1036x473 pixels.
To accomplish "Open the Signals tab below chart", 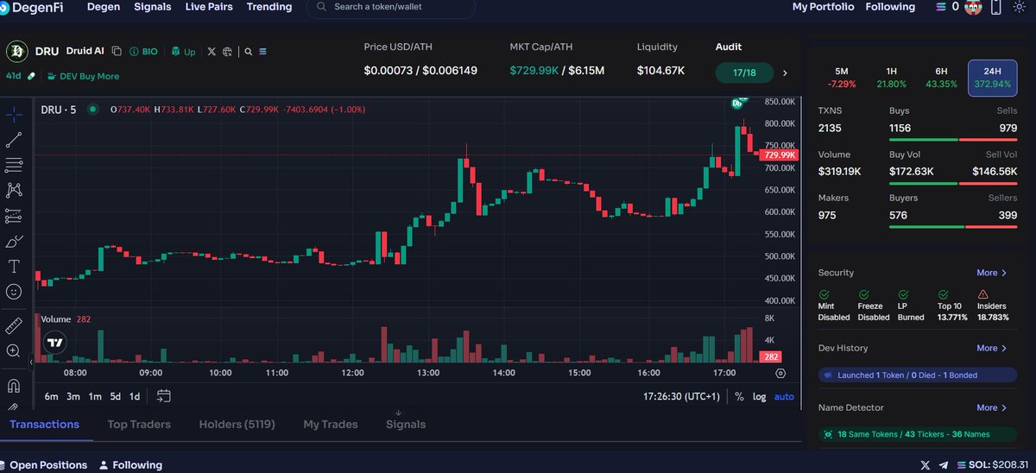I will [406, 424].
